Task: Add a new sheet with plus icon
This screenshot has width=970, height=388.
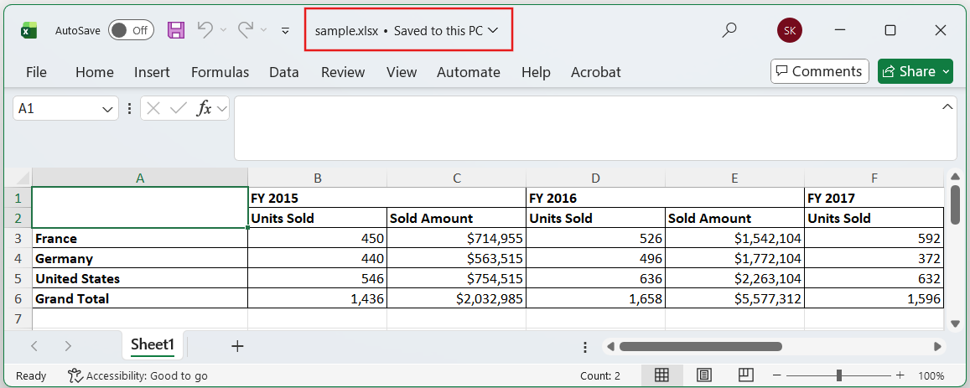Action: click(237, 346)
